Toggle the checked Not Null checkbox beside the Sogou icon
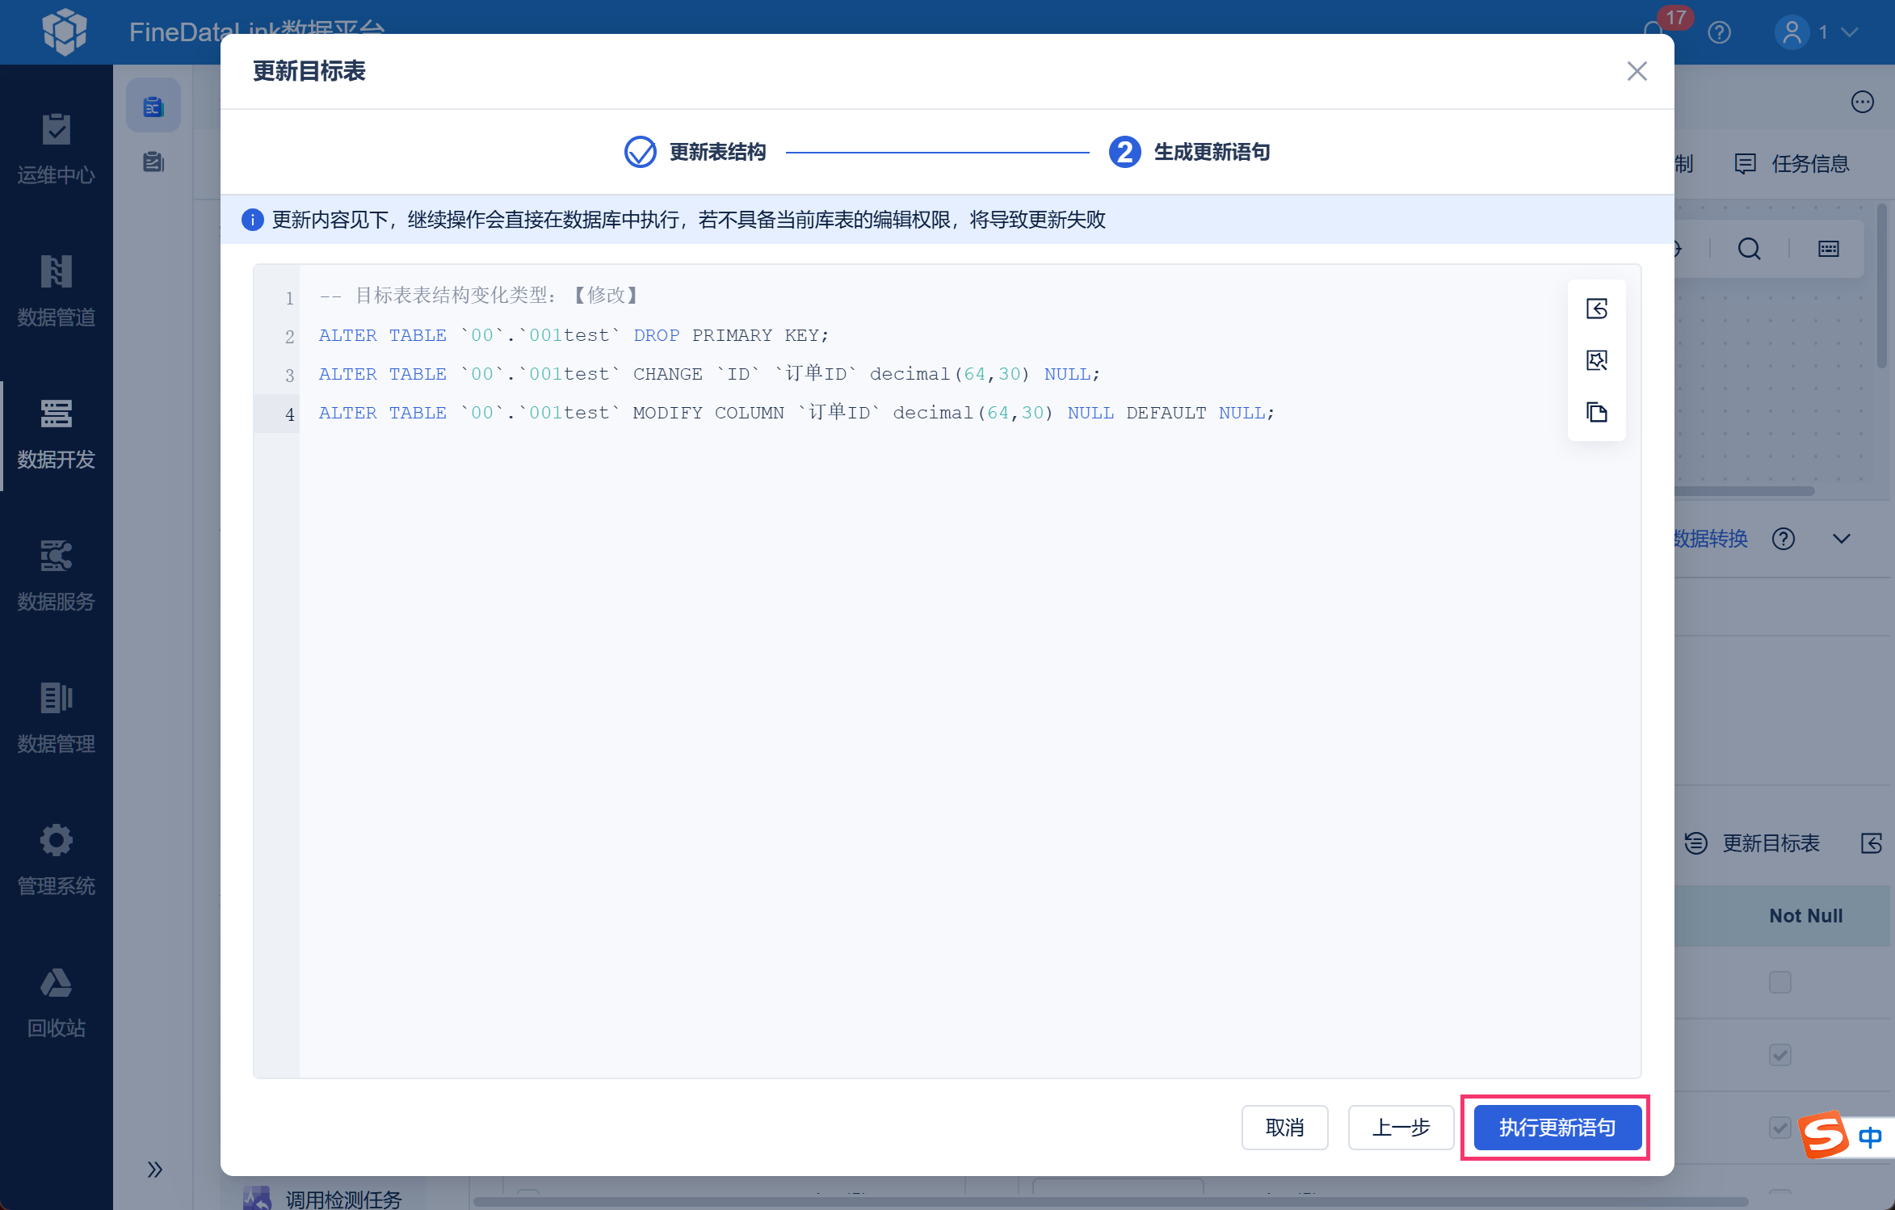Screen dimensions: 1895x1210 pyautogui.click(x=1780, y=1128)
